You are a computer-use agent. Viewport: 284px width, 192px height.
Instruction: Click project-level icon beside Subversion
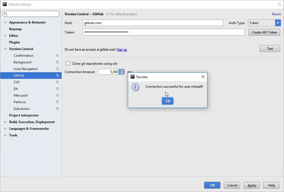tap(57, 108)
